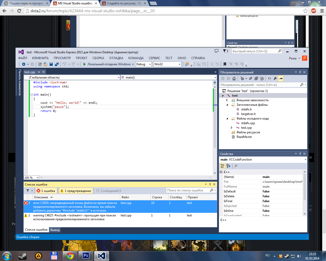Image resolution: width=326 pixels, height=261 pixels.
Task: Bookmark the page with Chrome's star icon
Action: pyautogui.click(x=305, y=11)
